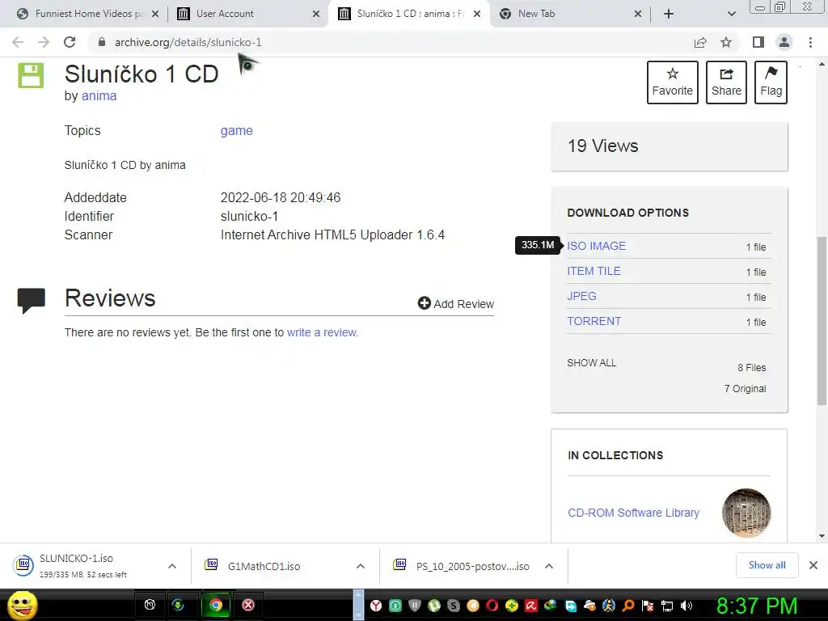Switch to the Funniest Home Videos tab
Image resolution: width=828 pixels, height=621 pixels.
coord(88,14)
